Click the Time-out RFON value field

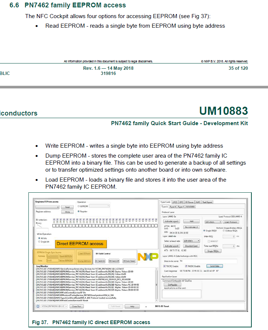pos(229,246)
